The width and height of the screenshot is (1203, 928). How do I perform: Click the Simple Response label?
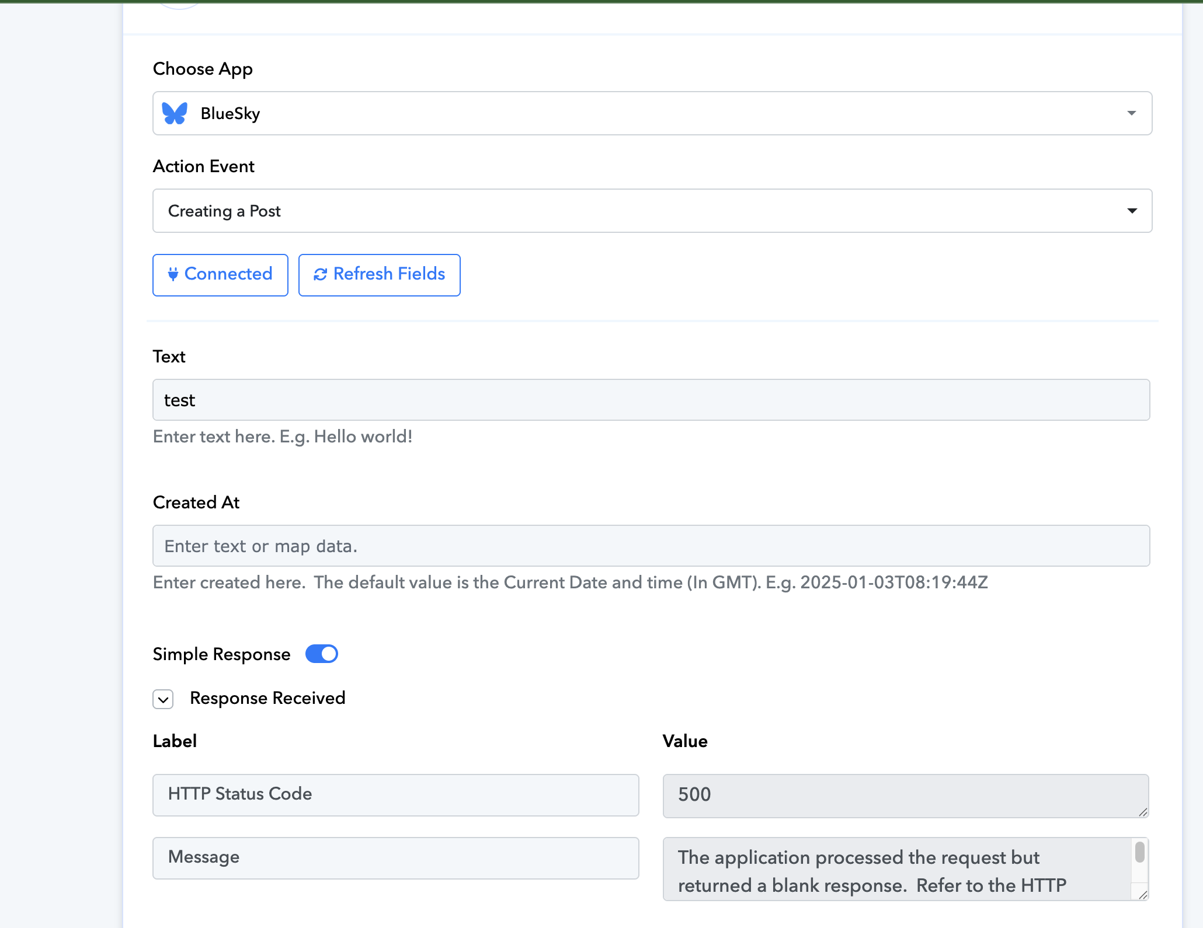point(221,654)
